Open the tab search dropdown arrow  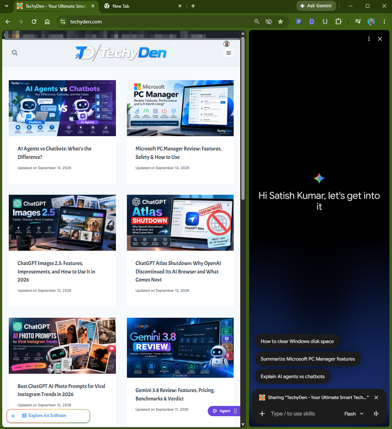(7, 6)
